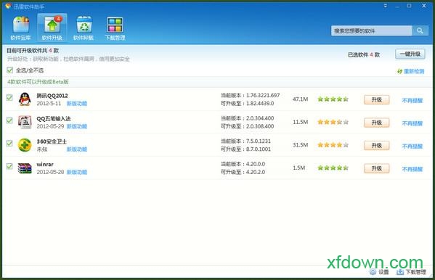Click 升级 button for 腾讯QQ2012
435x280 pixels.
click(x=376, y=100)
